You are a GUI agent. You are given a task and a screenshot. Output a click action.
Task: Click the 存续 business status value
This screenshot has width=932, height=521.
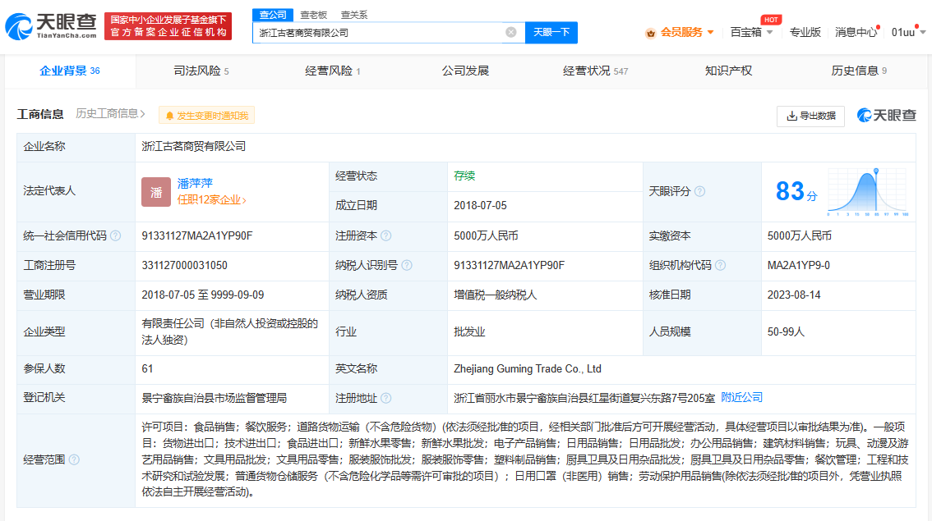point(464,176)
